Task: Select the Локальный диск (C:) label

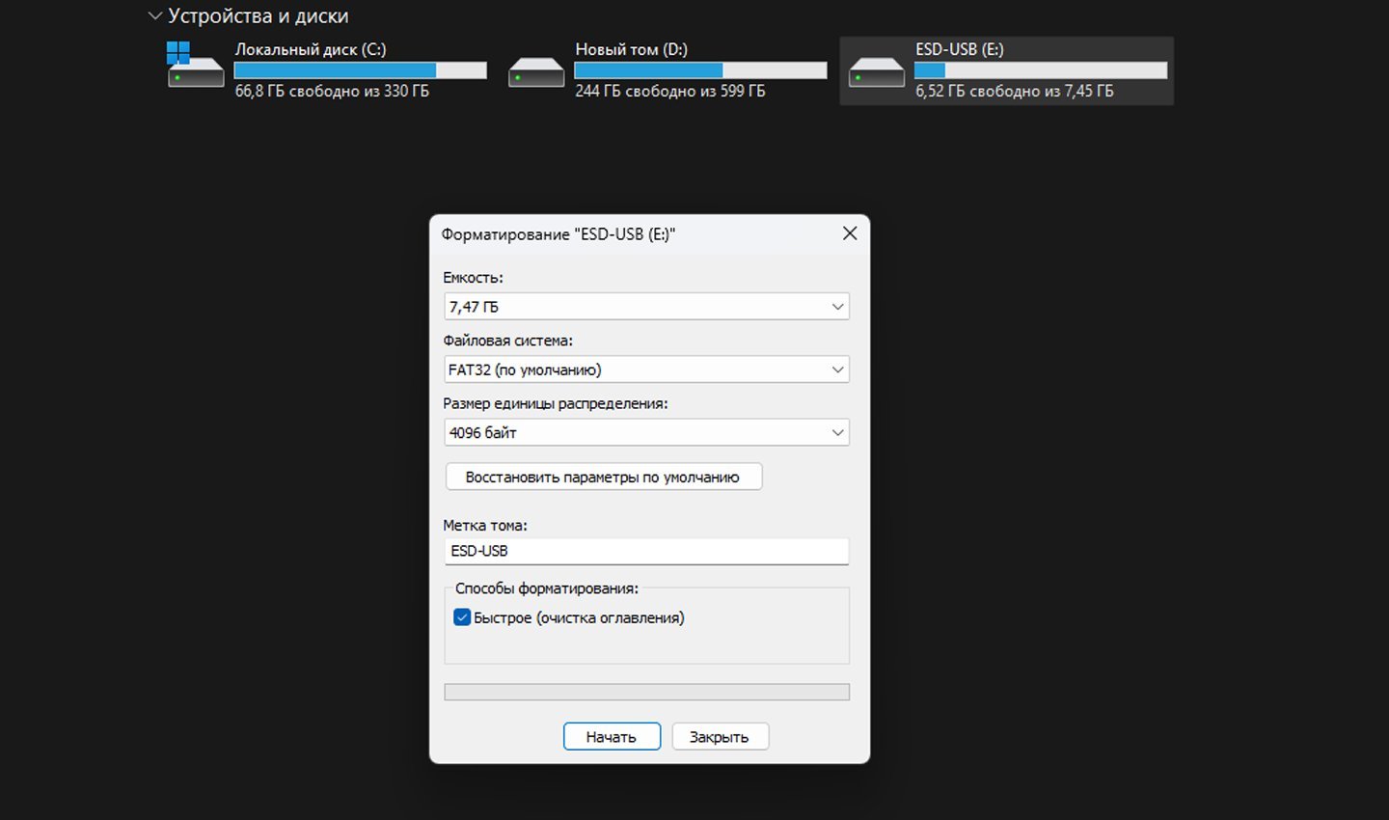Action: click(310, 49)
